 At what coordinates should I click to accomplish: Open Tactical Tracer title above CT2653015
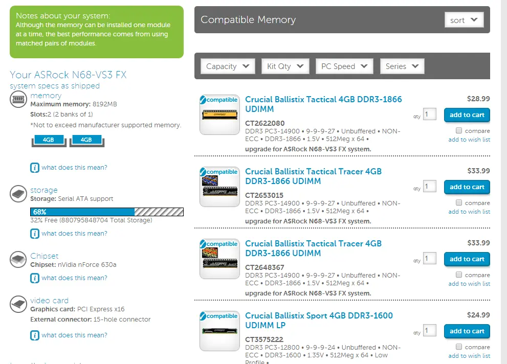click(x=313, y=176)
